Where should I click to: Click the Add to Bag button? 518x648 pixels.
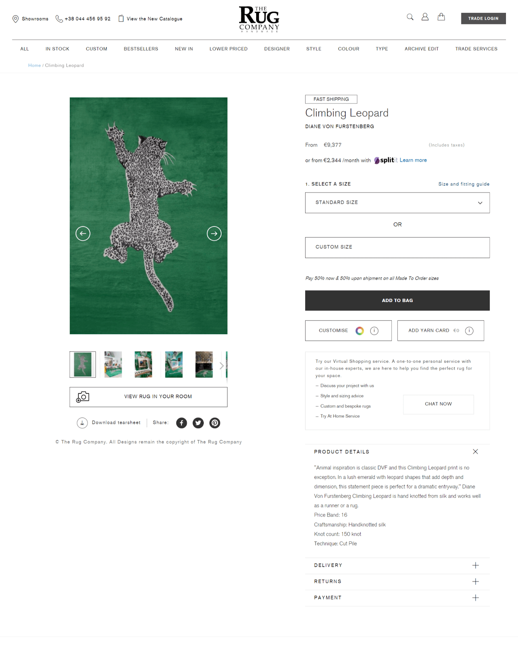397,301
